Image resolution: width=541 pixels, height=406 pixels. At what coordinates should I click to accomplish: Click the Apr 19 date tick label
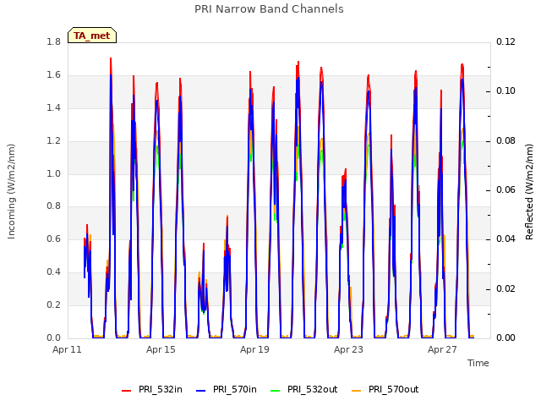click(254, 349)
